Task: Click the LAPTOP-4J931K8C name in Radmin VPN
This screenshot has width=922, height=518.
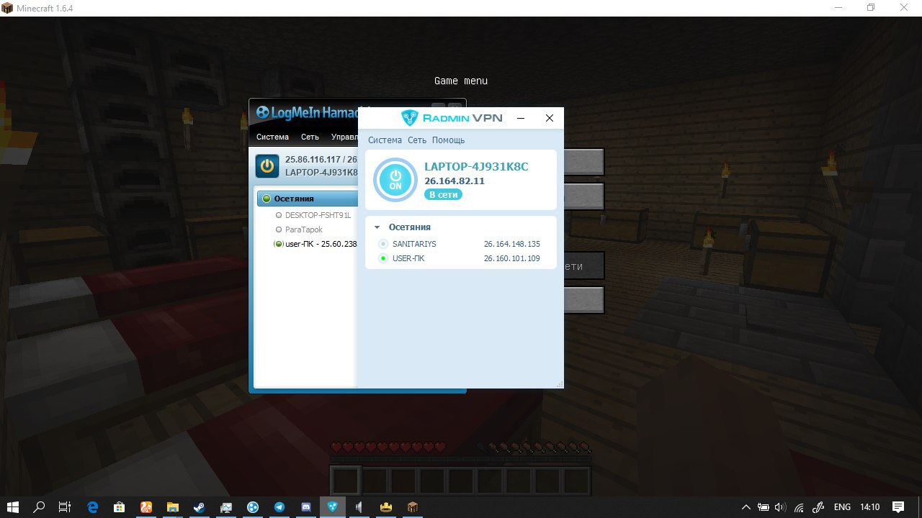Action: [476, 167]
